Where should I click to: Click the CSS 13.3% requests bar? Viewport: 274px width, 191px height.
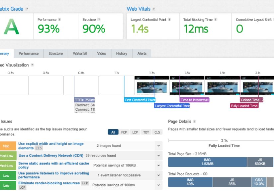coord(259,182)
